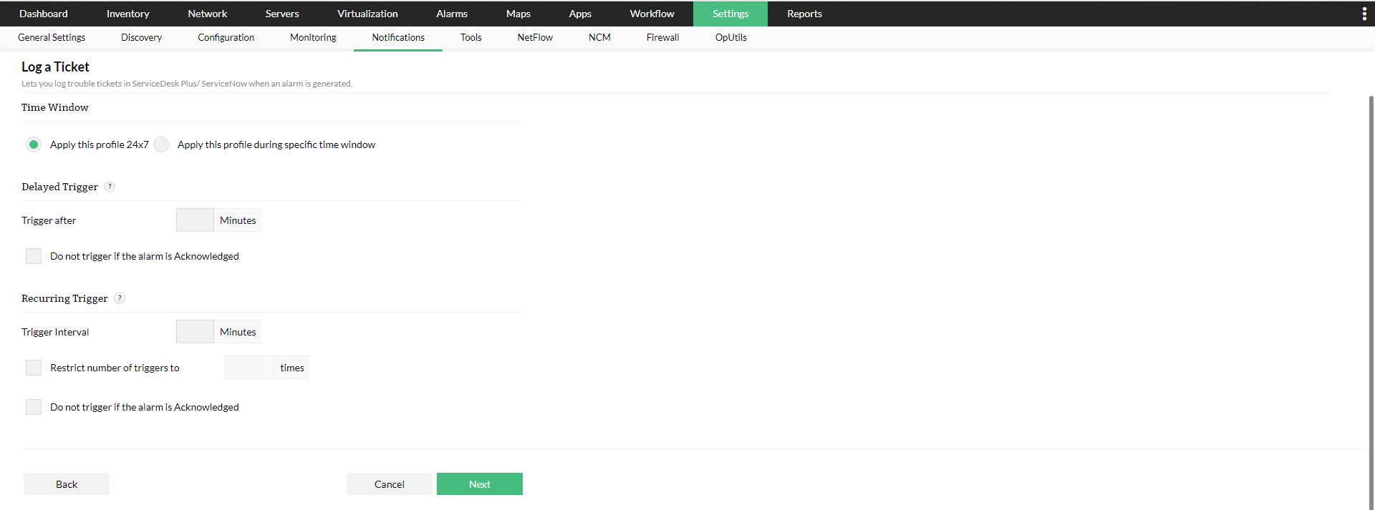Viewport: 1375px width, 510px height.
Task: Click the 'Log a Ticket' heading
Action: pos(55,67)
